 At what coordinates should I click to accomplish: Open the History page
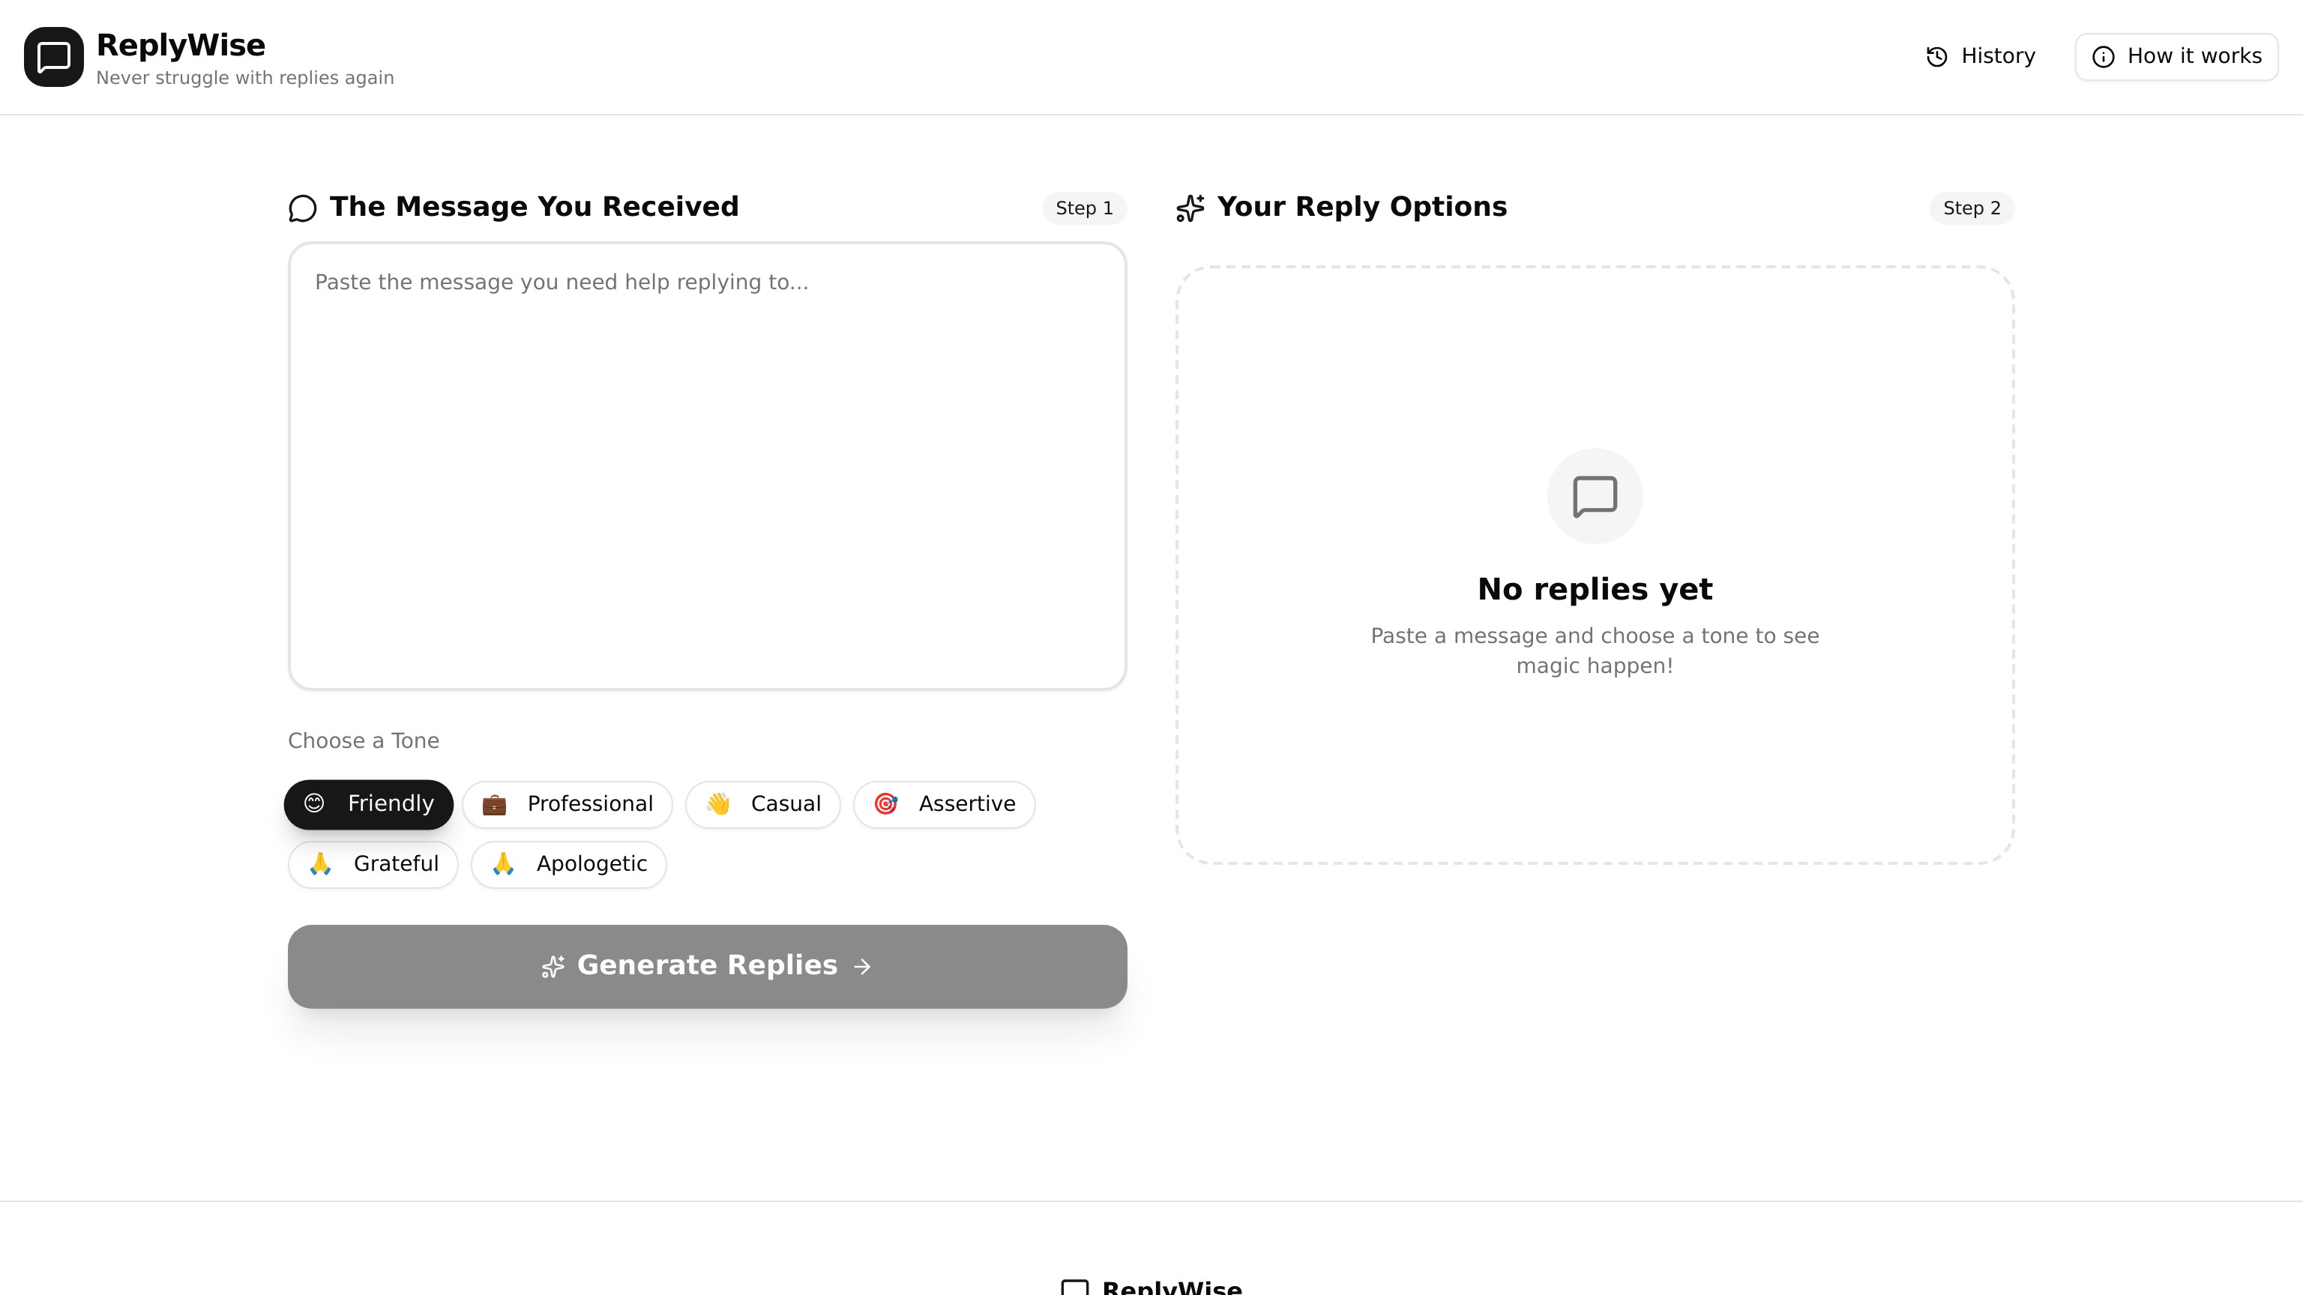[x=1996, y=56]
